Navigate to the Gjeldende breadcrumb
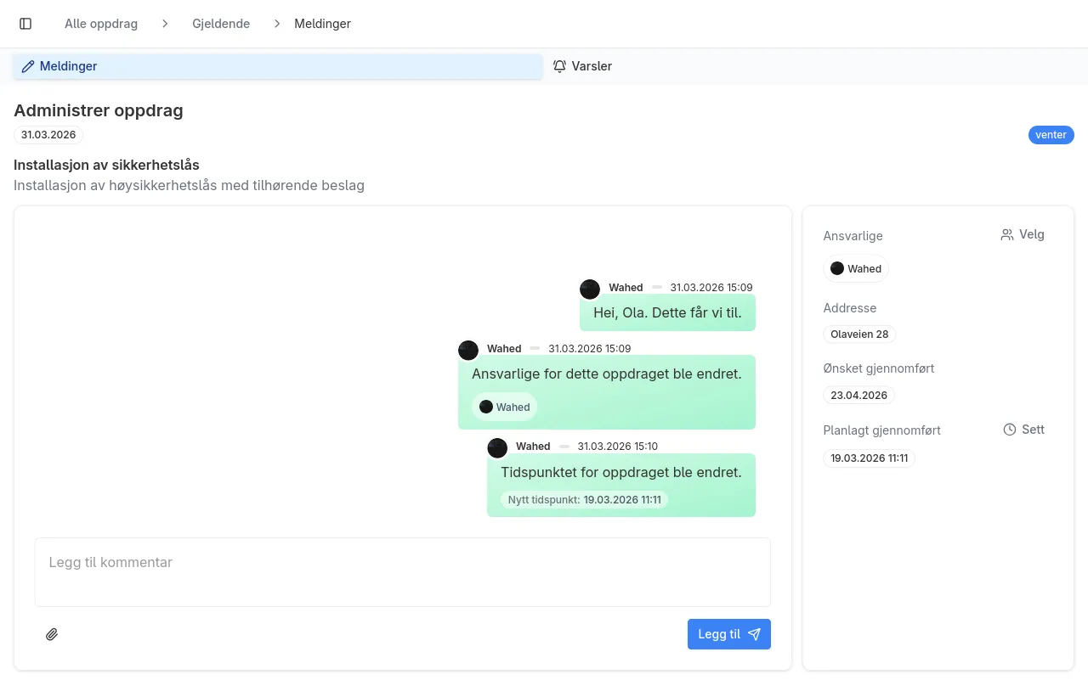Screen dimensions: 1088x680 (221, 24)
